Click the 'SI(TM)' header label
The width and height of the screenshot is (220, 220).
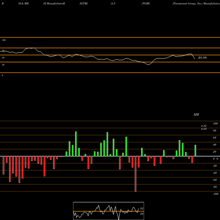(84, 4)
